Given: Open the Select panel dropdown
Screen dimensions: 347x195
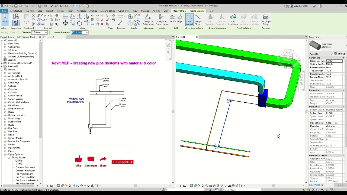Looking at the screenshot, I should 5,28.
